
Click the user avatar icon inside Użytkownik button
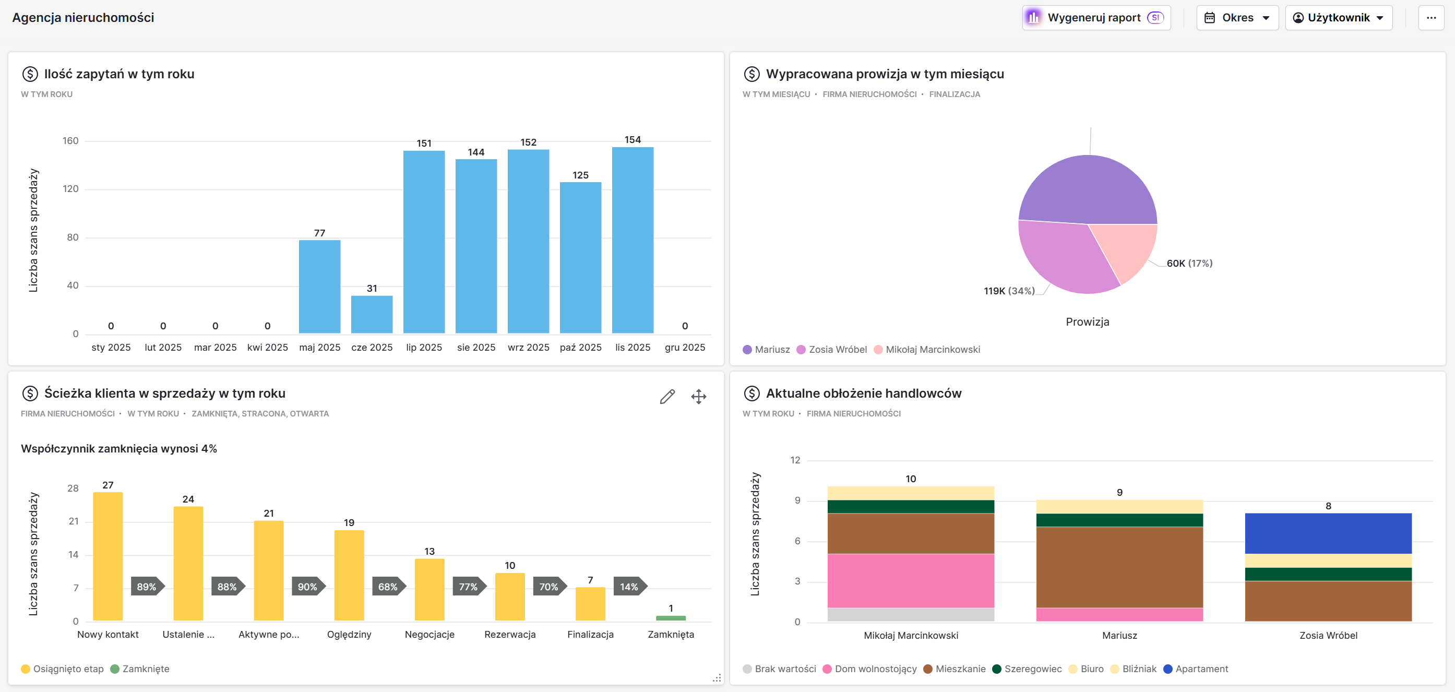pyautogui.click(x=1298, y=18)
